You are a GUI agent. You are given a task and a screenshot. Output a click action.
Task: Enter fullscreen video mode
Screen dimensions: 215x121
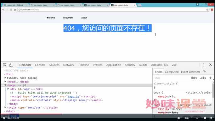pos(211,118)
